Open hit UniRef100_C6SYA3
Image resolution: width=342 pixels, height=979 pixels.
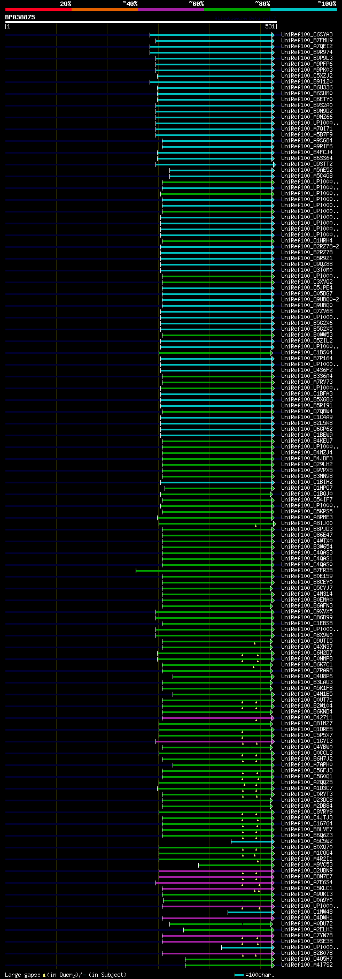click(307, 35)
